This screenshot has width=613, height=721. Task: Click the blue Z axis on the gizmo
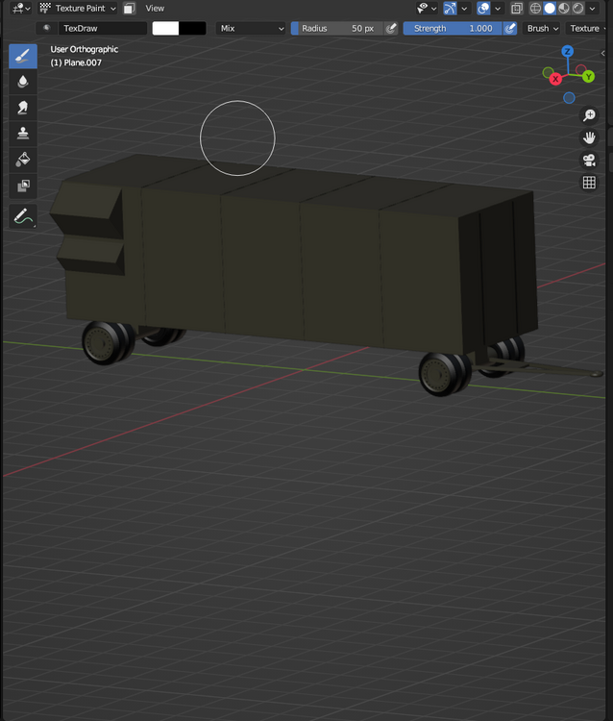568,51
